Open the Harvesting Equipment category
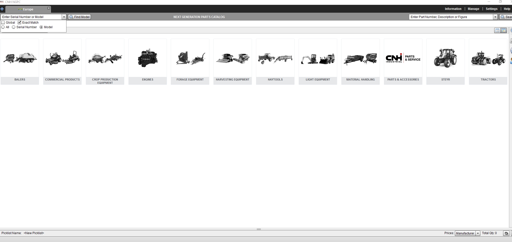 pos(233,62)
